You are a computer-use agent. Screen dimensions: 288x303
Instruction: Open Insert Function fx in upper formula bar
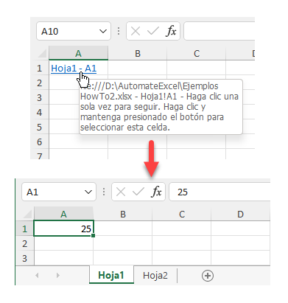tap(172, 31)
